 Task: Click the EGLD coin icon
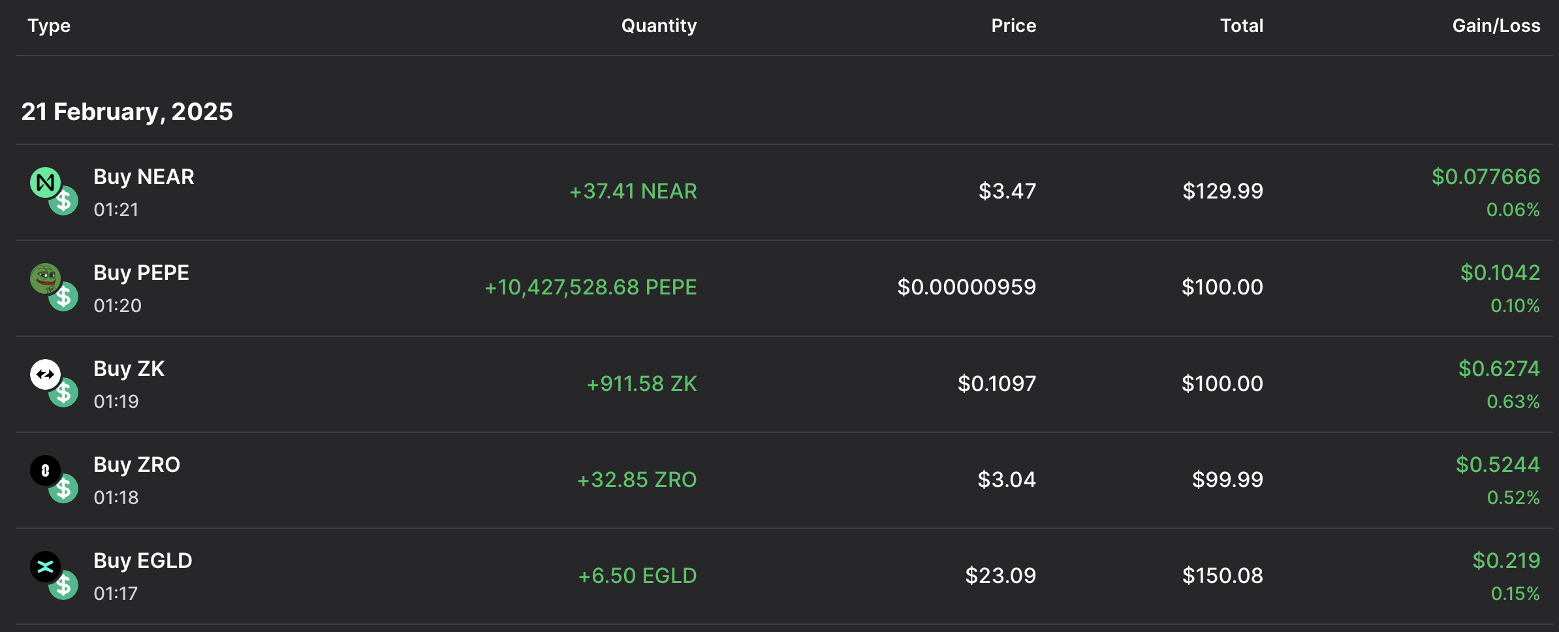coord(44,566)
